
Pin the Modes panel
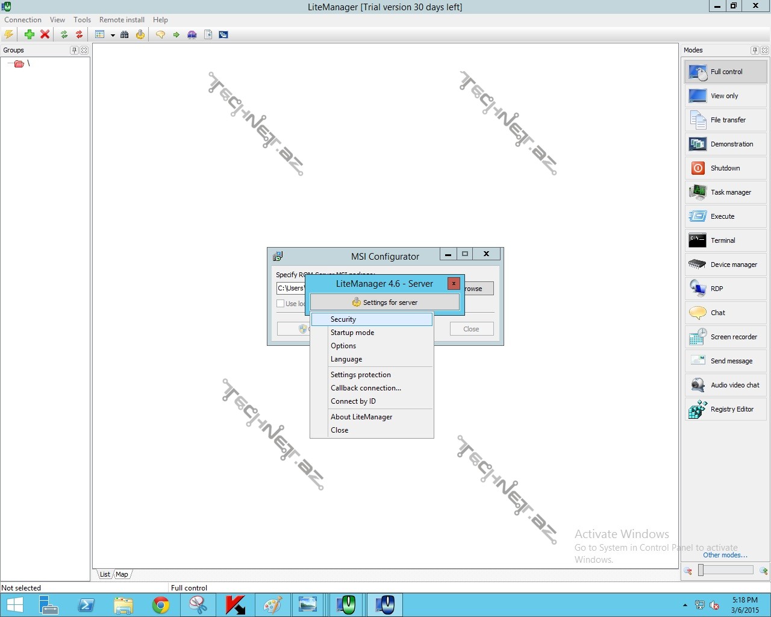coord(754,50)
